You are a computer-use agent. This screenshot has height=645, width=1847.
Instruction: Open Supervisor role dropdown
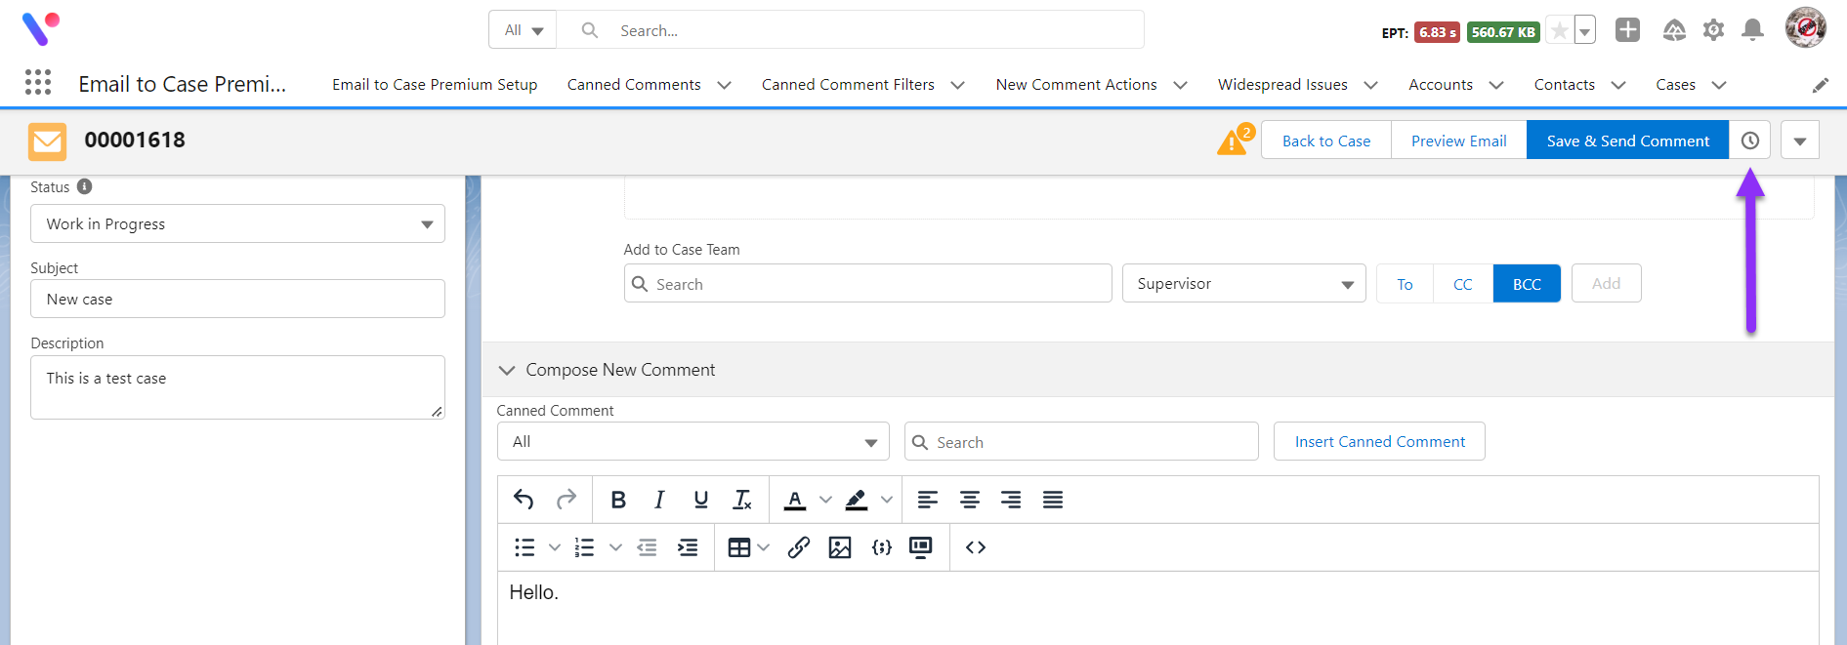tap(1243, 284)
